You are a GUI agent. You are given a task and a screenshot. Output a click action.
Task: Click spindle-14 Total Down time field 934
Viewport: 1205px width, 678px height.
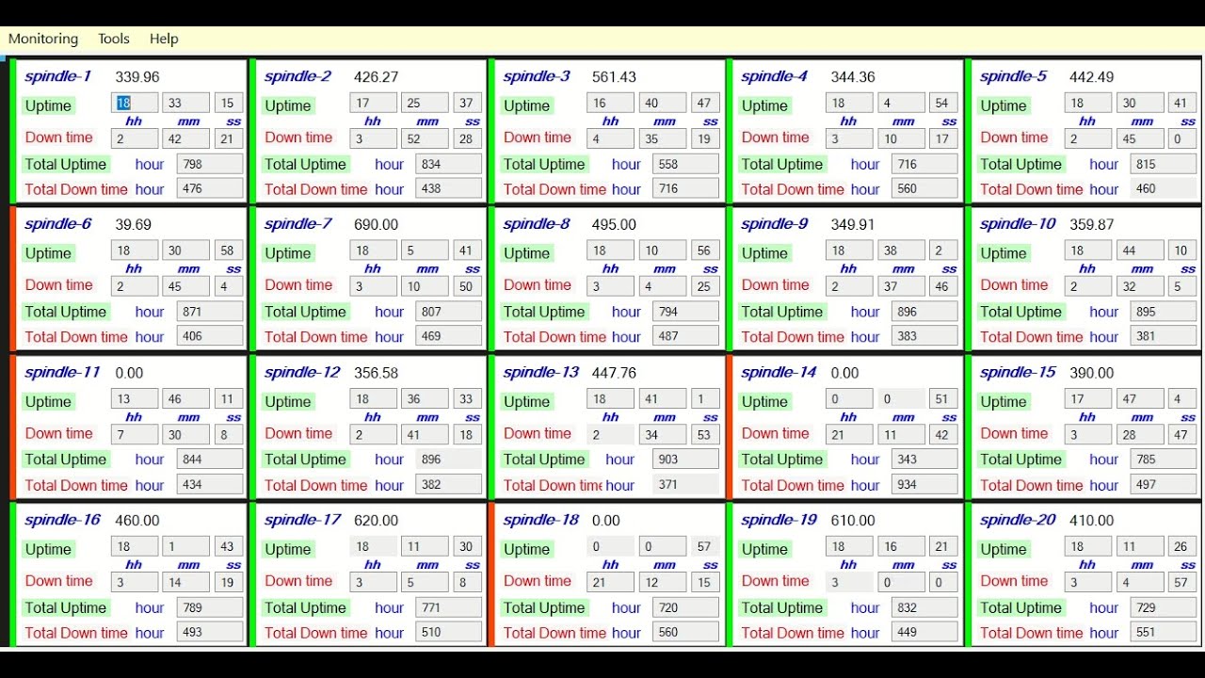coord(924,484)
